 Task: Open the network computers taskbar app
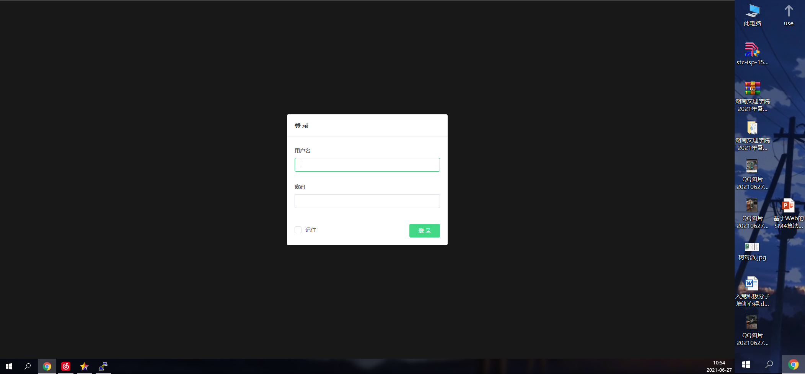103,366
